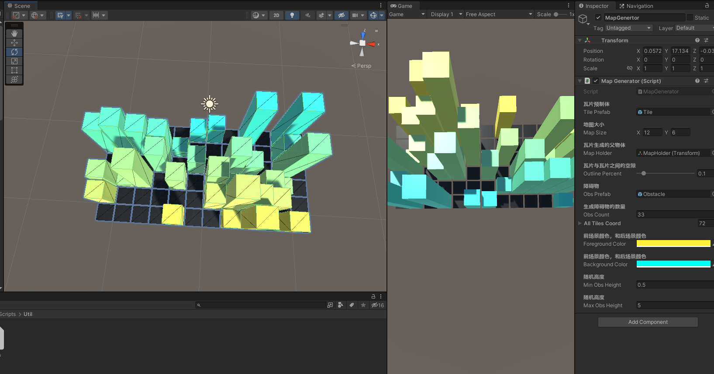The height and width of the screenshot is (374, 714).
Task: Toggle the Inspector panel lock
Action: (707, 6)
